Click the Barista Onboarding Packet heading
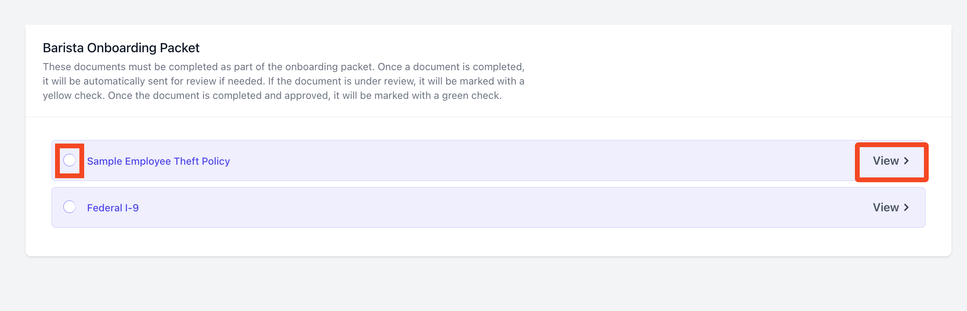967x311 pixels. tap(121, 48)
